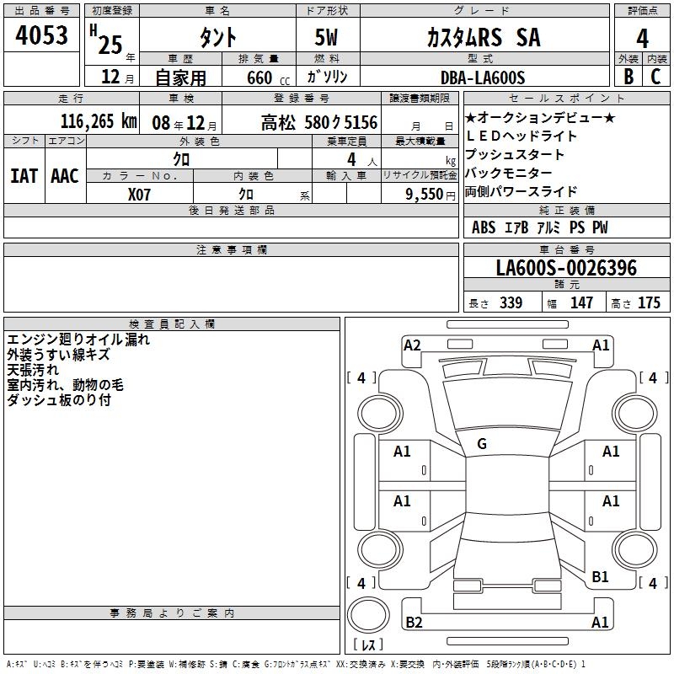
Task: Select the 両側パワースライド line
Action: point(521,191)
